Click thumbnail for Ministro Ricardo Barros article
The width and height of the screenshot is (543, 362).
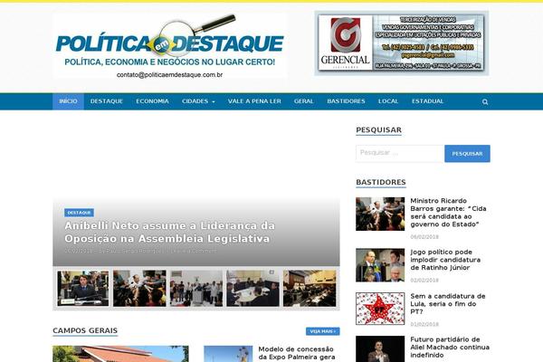click(380, 214)
